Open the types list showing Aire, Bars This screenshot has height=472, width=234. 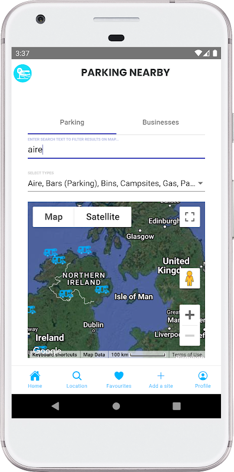click(x=116, y=183)
